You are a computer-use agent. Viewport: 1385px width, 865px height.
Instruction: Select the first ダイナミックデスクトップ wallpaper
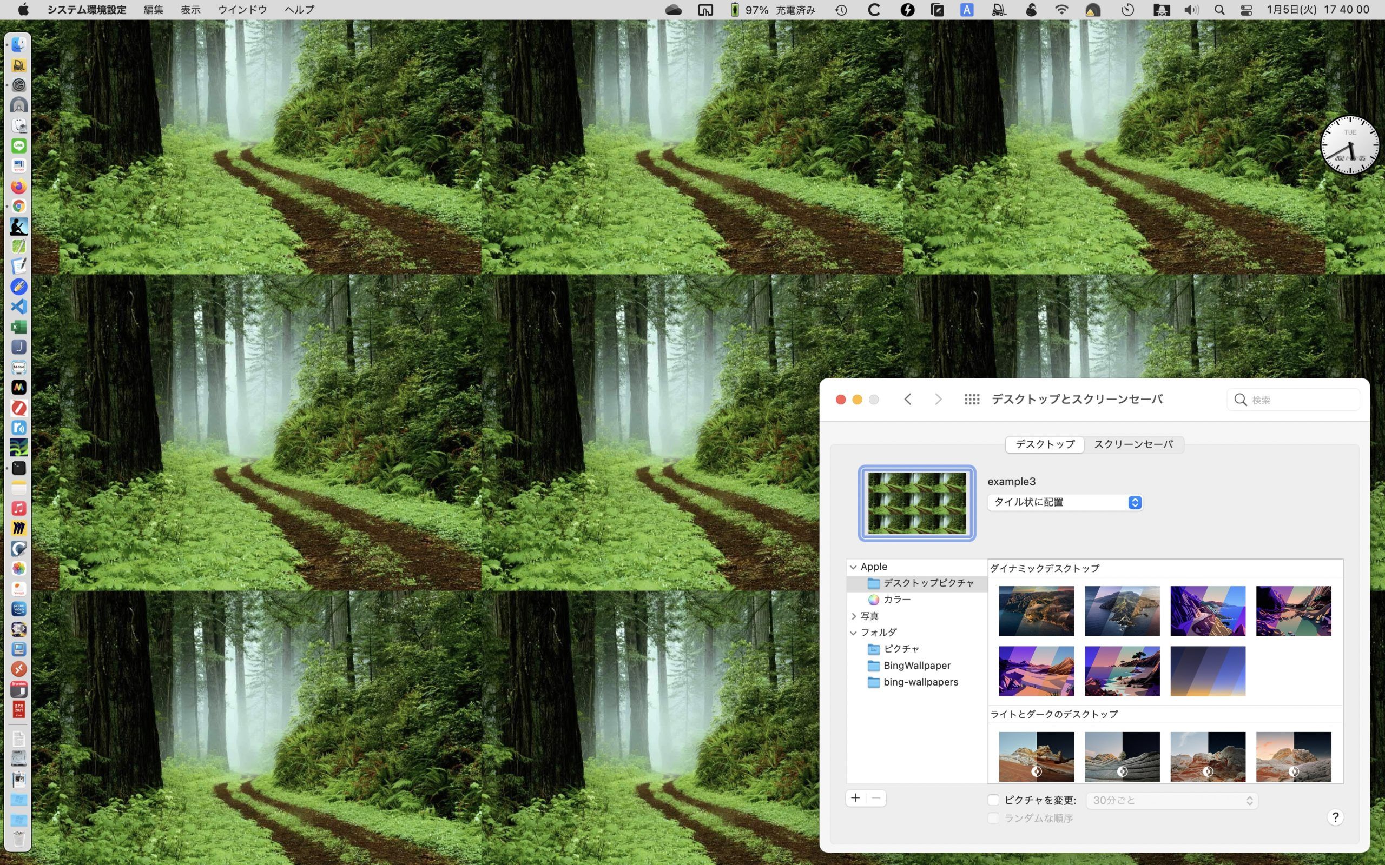1035,610
